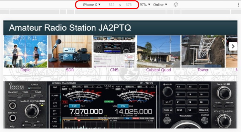This screenshot has height=132, width=241.
Task: Click the ATT OFF screen key
Action: pos(55,105)
